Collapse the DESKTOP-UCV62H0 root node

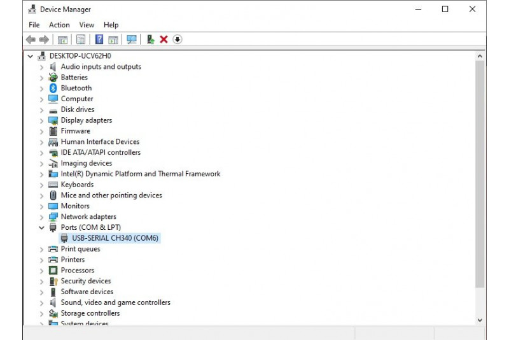pyautogui.click(x=30, y=56)
